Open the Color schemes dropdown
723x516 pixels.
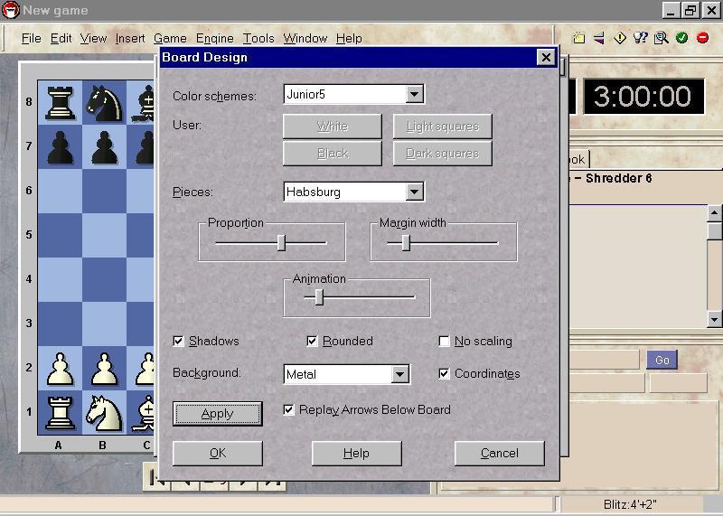click(x=414, y=94)
